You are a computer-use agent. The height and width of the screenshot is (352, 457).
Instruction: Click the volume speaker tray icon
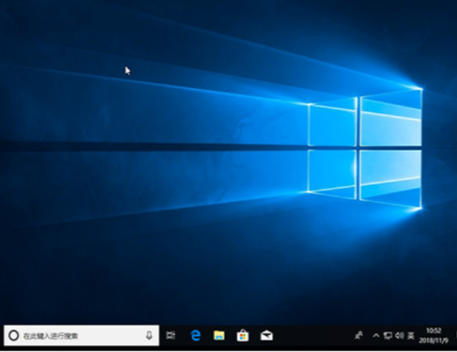click(399, 335)
